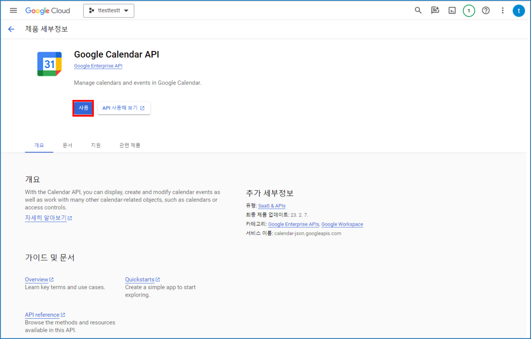The height and width of the screenshot is (339, 531).
Task: Switch to the 지원 tab
Action: click(x=96, y=145)
